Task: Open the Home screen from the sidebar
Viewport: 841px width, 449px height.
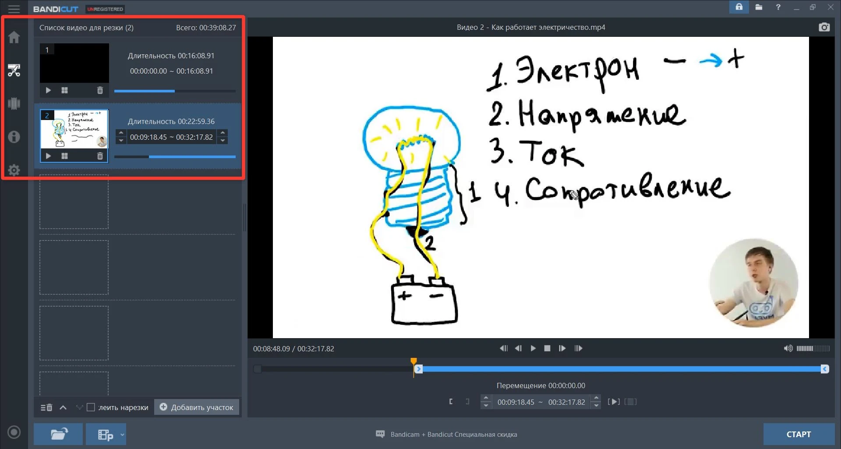Action: tap(14, 37)
